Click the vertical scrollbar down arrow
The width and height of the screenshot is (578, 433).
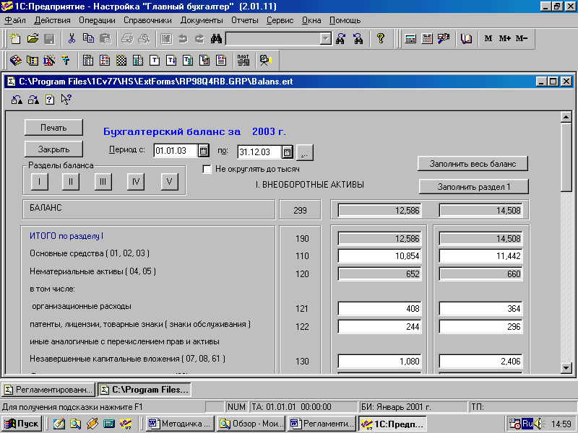(x=566, y=367)
